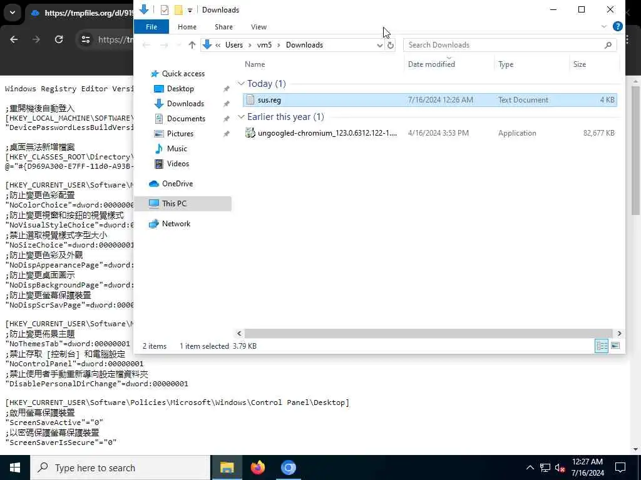The width and height of the screenshot is (641, 480).
Task: Click vm5 in the address breadcrumb
Action: tap(264, 45)
